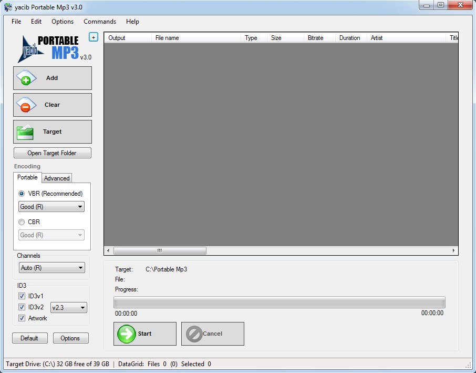
Task: Click the target path C:\Portable Mp3 text
Action: click(x=167, y=269)
